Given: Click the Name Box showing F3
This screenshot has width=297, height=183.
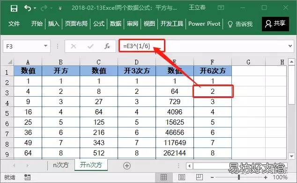Looking at the screenshot, I should coord(27,46).
